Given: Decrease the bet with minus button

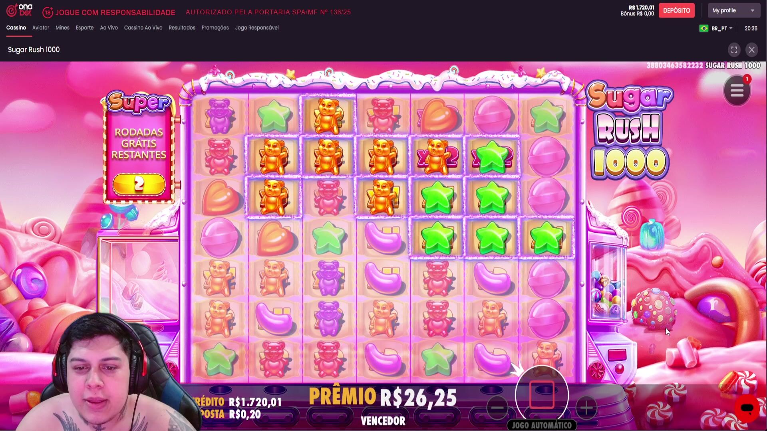Looking at the screenshot, I should 497,407.
